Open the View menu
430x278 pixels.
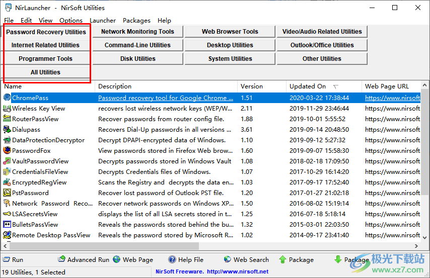click(x=45, y=20)
